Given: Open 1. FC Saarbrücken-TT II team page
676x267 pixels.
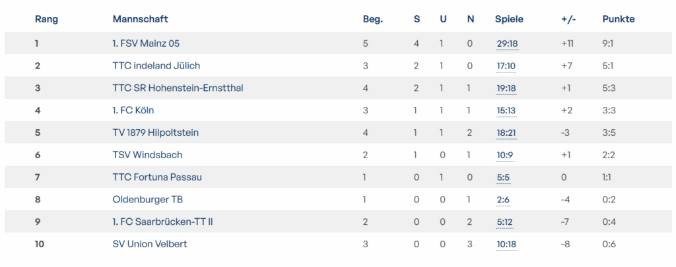Looking at the screenshot, I should [163, 222].
